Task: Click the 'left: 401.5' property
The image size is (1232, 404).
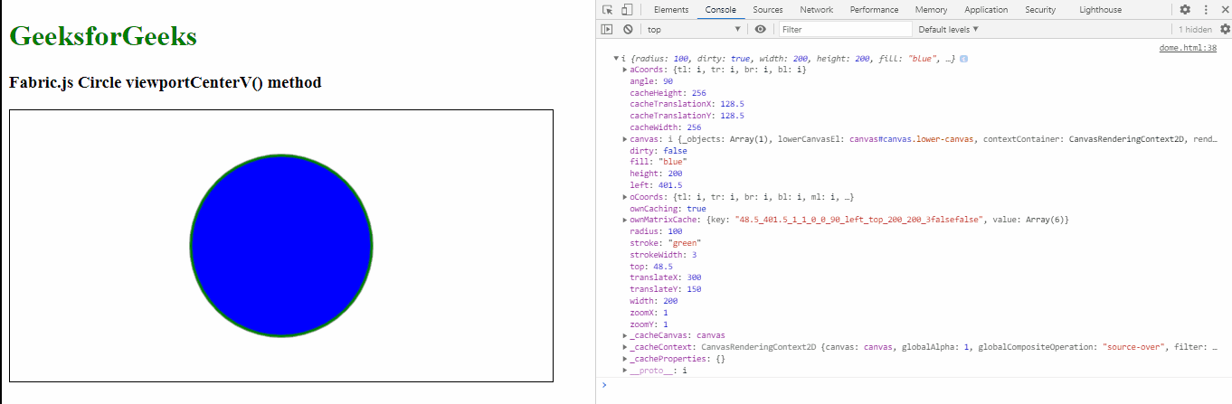Action: (656, 185)
